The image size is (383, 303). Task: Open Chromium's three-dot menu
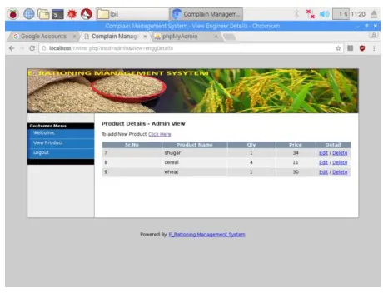tap(374, 48)
